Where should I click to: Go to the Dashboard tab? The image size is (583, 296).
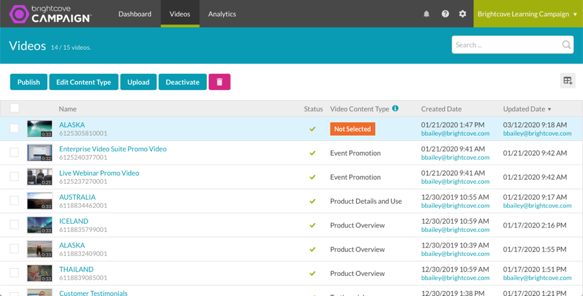tap(135, 14)
